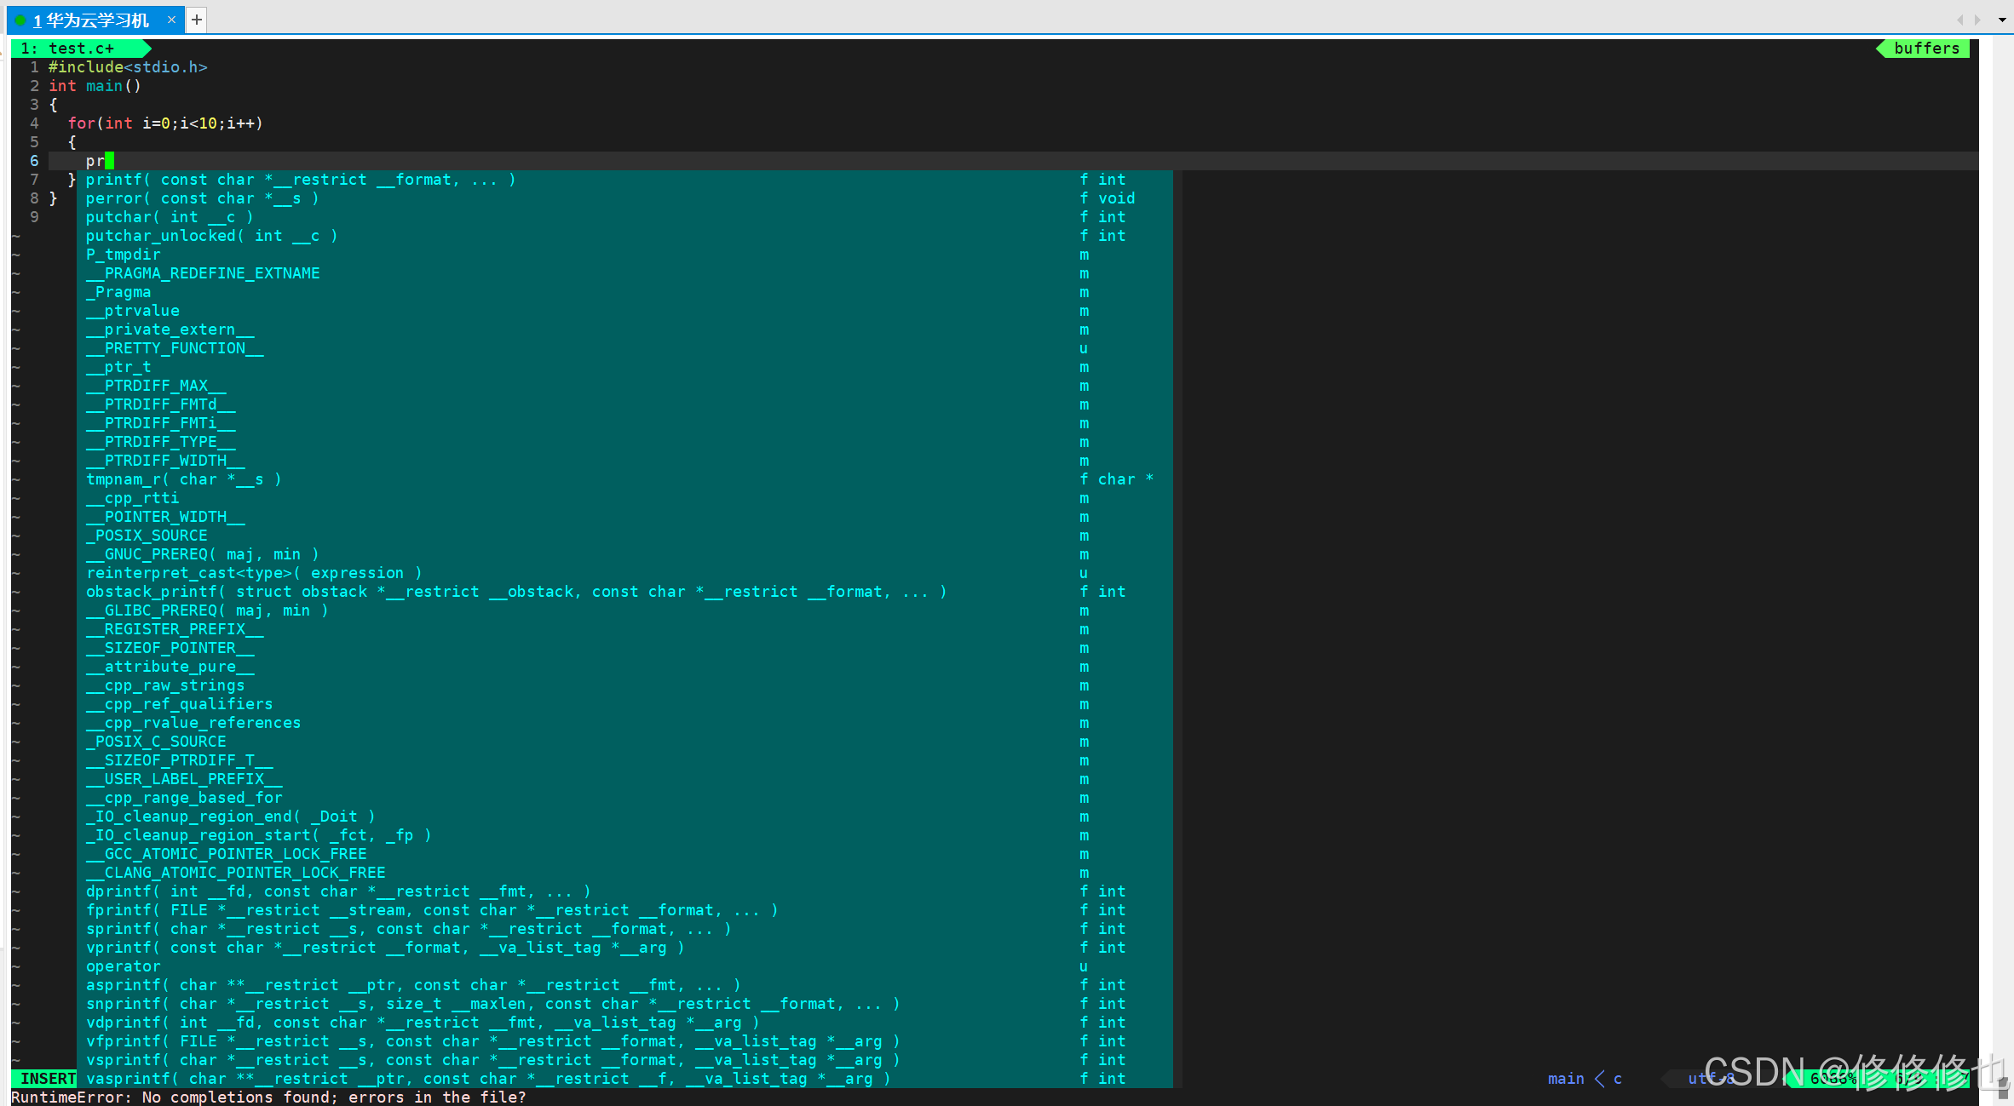Click the utf-8 encoding status segment
The height and width of the screenshot is (1106, 2014).
click(1710, 1079)
